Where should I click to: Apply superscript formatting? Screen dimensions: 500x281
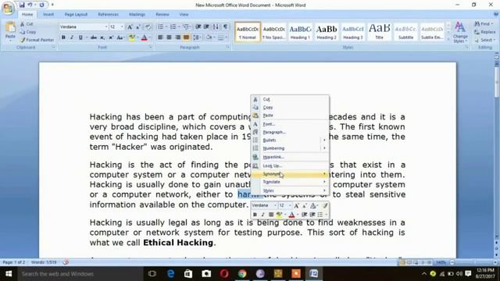click(111, 37)
